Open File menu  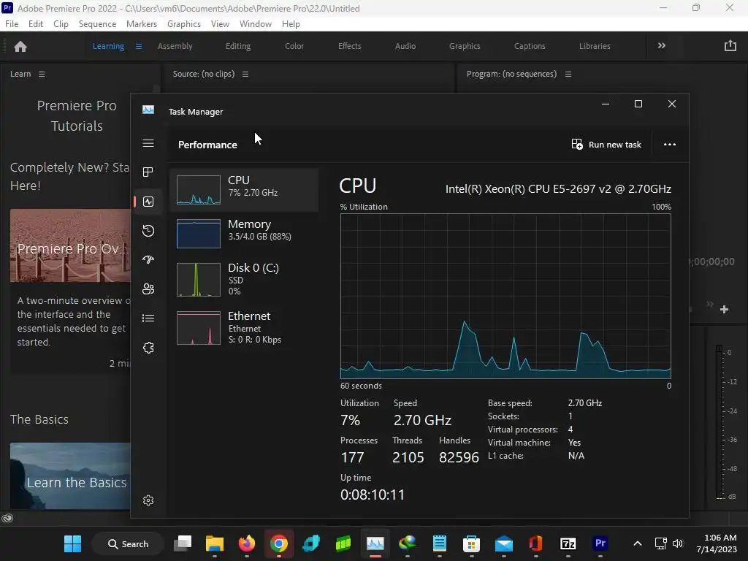coord(12,24)
